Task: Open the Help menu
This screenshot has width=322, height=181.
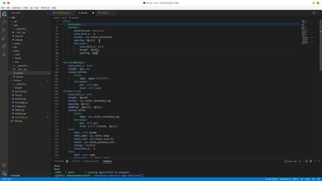Action: 54,8
